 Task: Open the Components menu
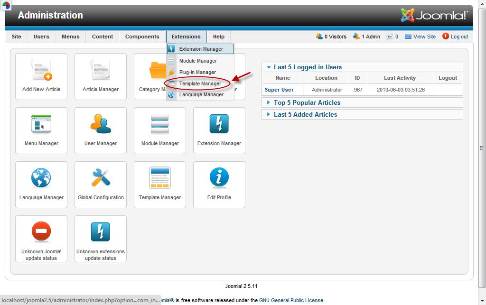coord(142,37)
